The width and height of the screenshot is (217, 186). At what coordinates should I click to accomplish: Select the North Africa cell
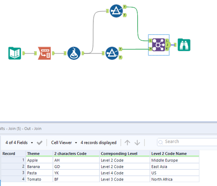click(x=175, y=179)
